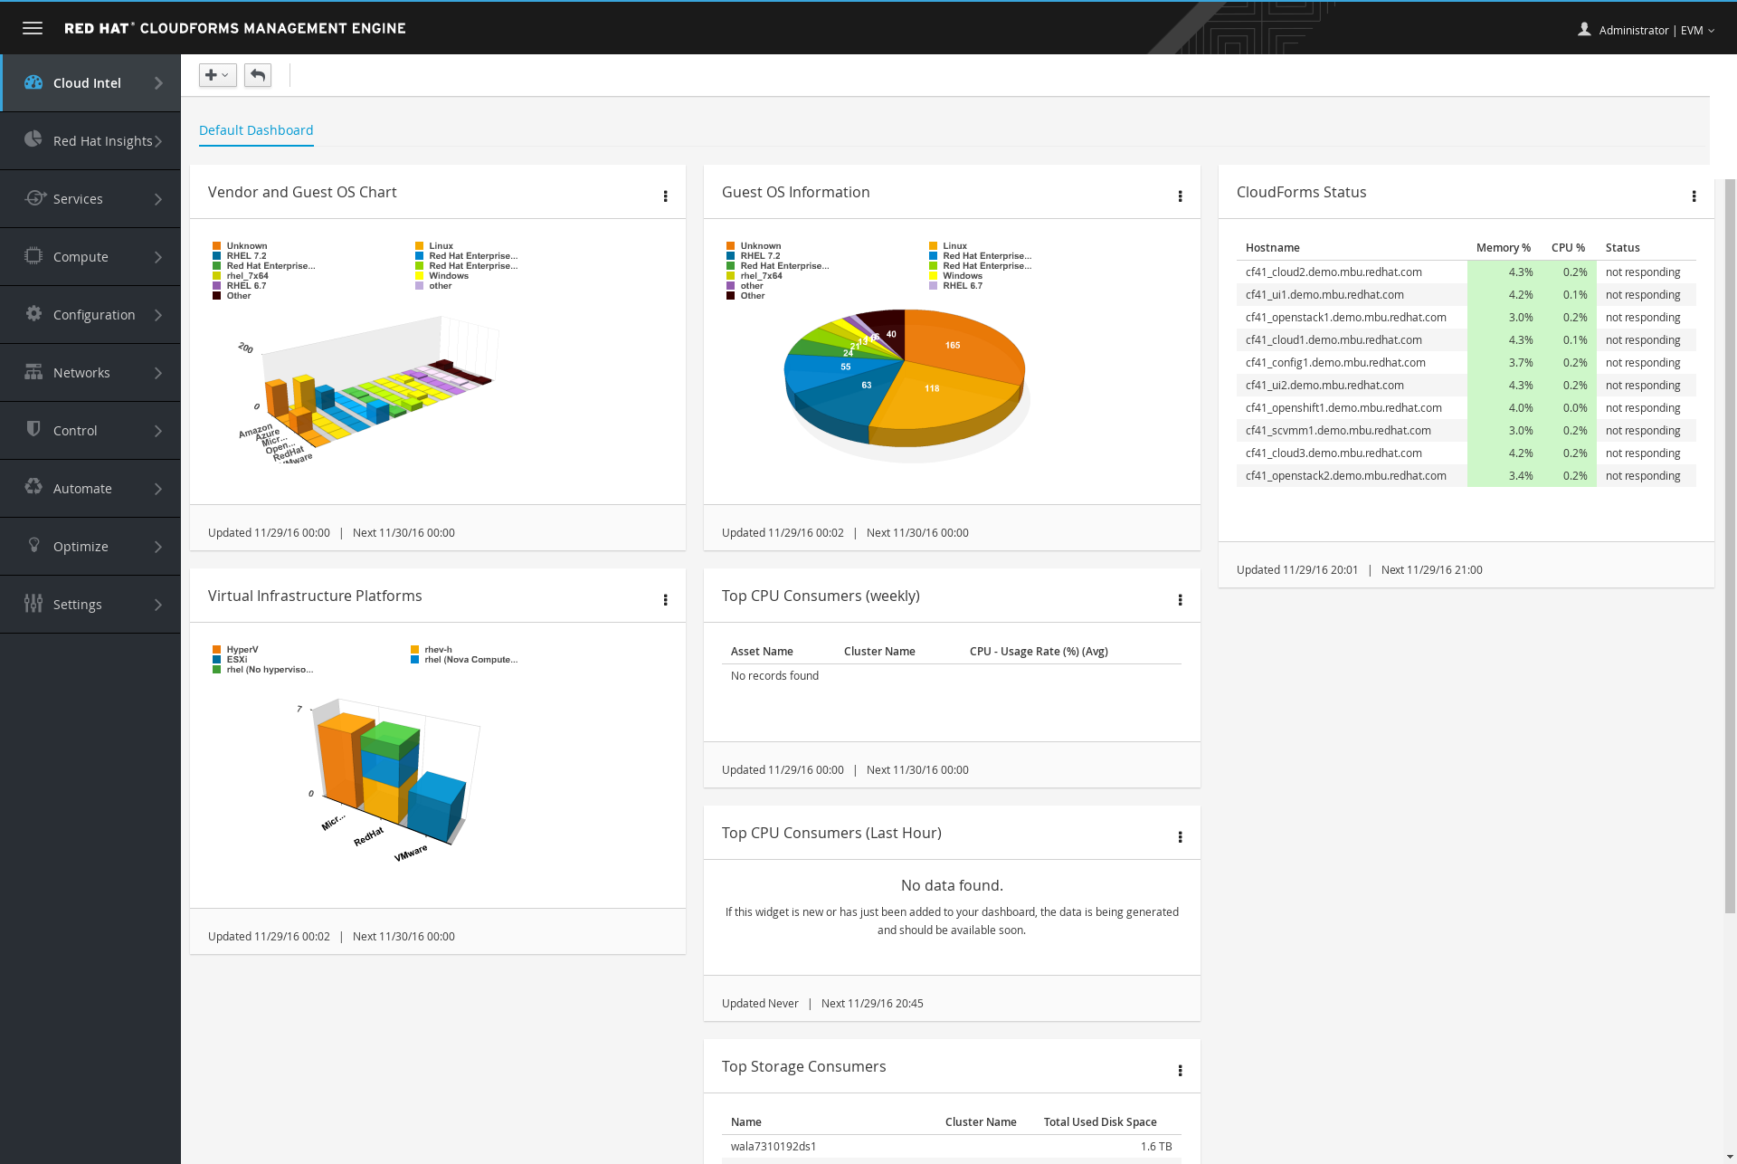Click the Hostname column header
Screen dimensions: 1737x1164
[1272, 248]
